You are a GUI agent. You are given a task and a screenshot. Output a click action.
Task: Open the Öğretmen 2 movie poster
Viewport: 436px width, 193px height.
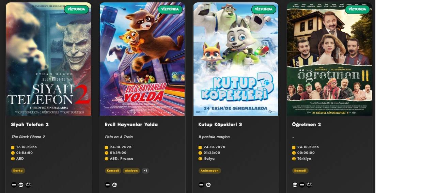click(330, 59)
